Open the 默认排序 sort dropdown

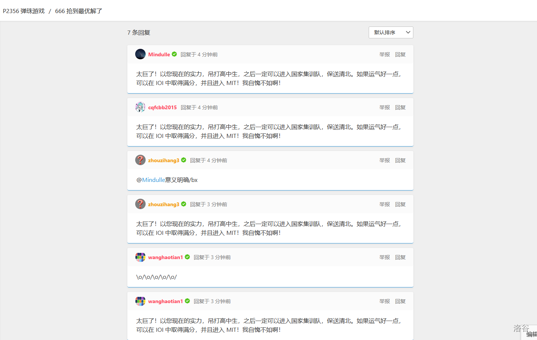tap(391, 32)
